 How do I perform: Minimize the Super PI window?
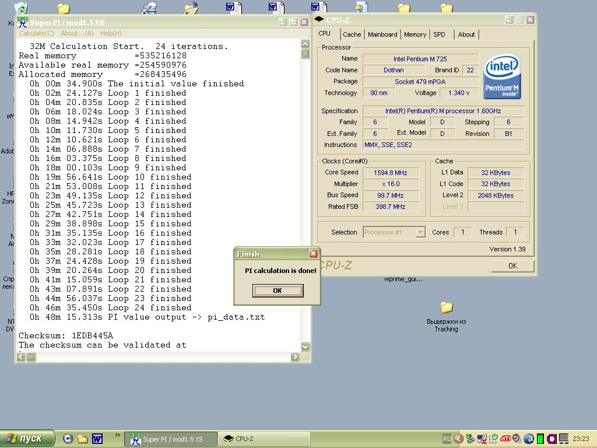coord(283,22)
